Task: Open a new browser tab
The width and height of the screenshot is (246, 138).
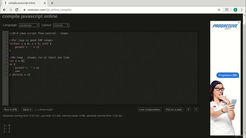Action: [52, 3]
